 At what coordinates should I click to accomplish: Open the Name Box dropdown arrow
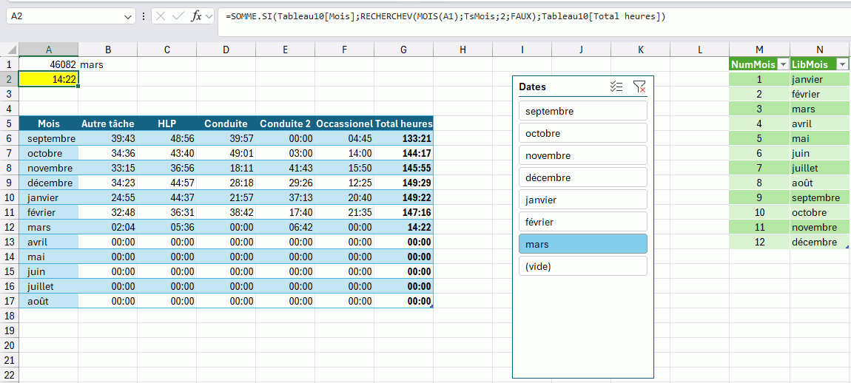click(x=129, y=16)
